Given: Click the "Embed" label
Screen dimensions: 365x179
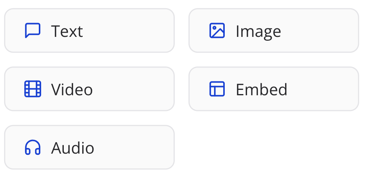Looking at the screenshot, I should [261, 89].
